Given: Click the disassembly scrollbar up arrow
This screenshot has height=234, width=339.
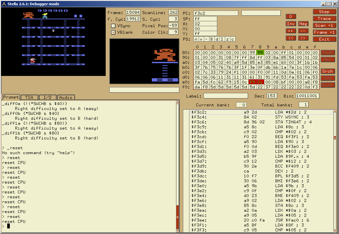Looking at the screenshot, I should coord(335,111).
